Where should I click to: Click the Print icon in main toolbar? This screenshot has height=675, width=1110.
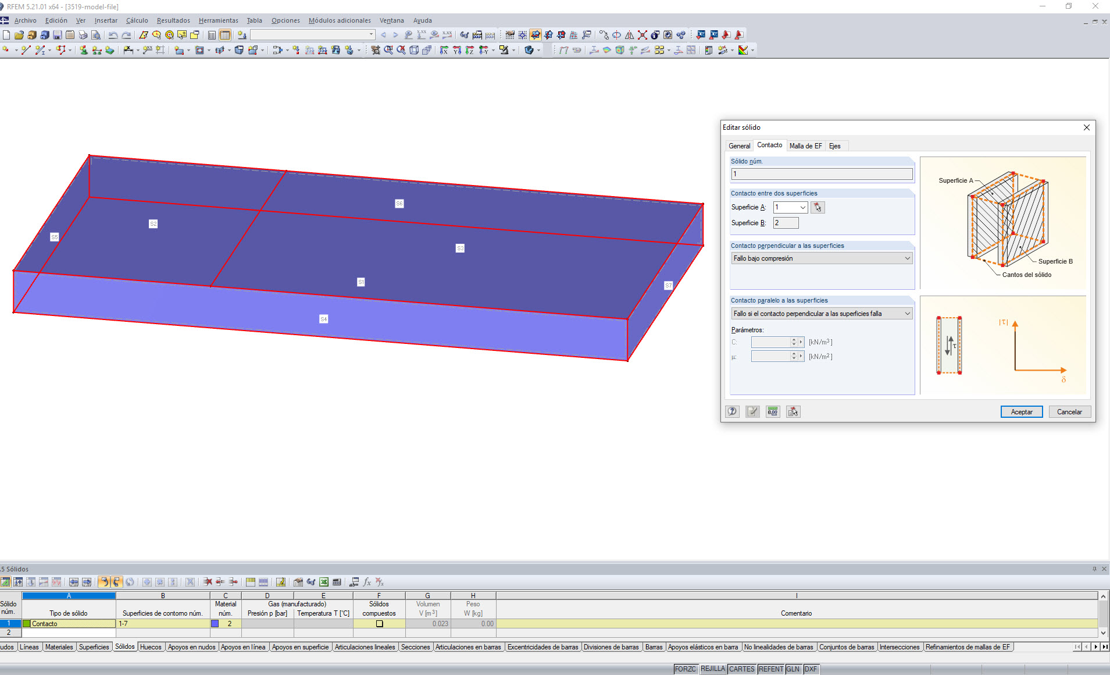coord(83,35)
